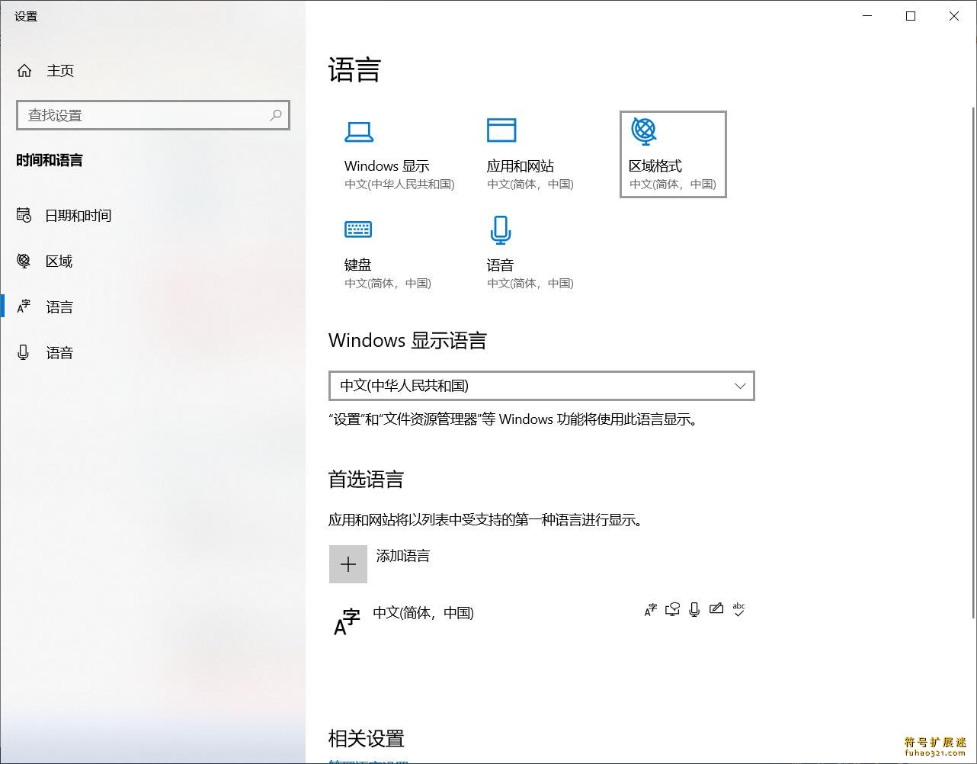Select the 文本转语音 feature icon on 中文(简体)
This screenshot has height=764, width=977.
[672, 608]
